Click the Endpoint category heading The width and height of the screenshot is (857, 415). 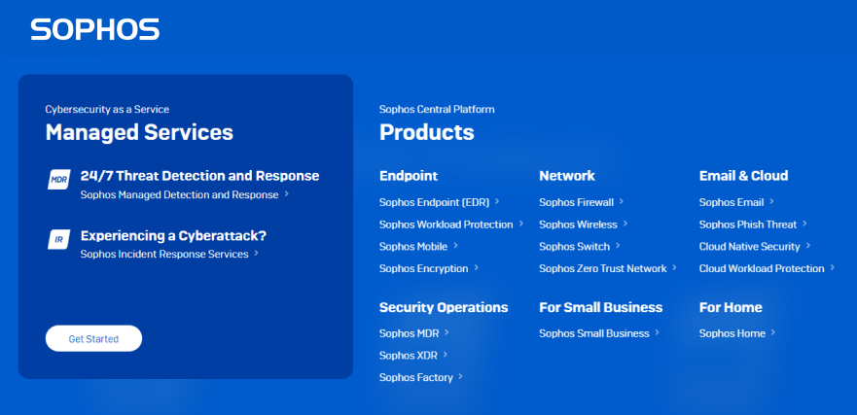coord(409,176)
